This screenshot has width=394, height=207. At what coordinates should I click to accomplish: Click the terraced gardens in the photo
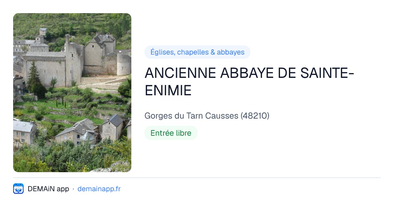(76, 105)
